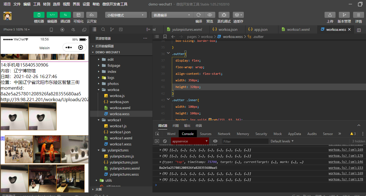Toggle the debugger panel button
Screen dimensions: 366x196
(65, 15)
